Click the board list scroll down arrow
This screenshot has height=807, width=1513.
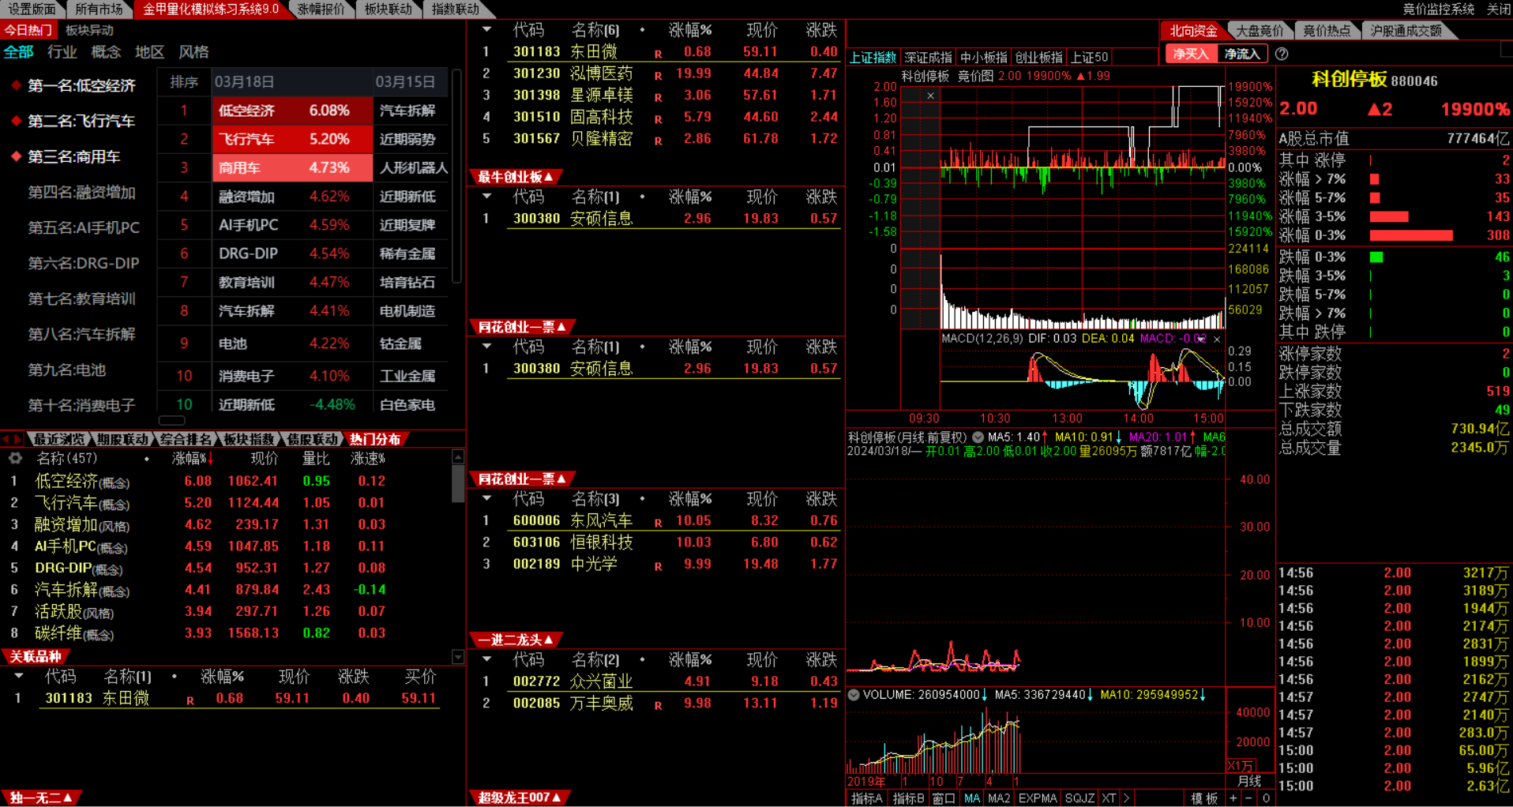(x=458, y=657)
